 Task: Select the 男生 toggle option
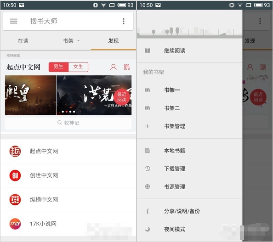click(x=58, y=67)
